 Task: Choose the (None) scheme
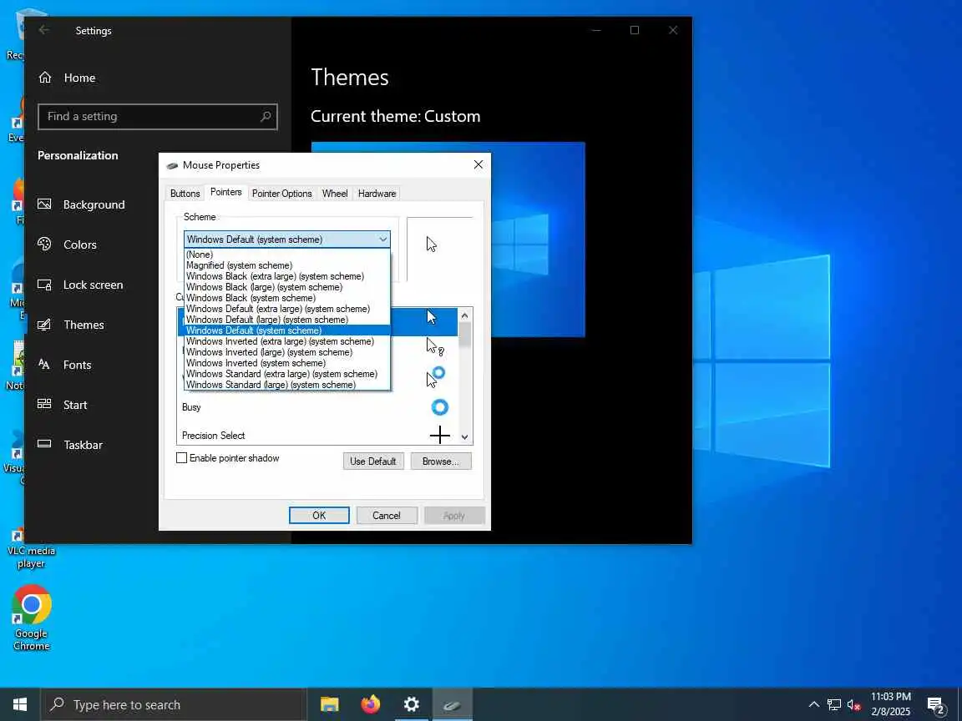pos(287,255)
